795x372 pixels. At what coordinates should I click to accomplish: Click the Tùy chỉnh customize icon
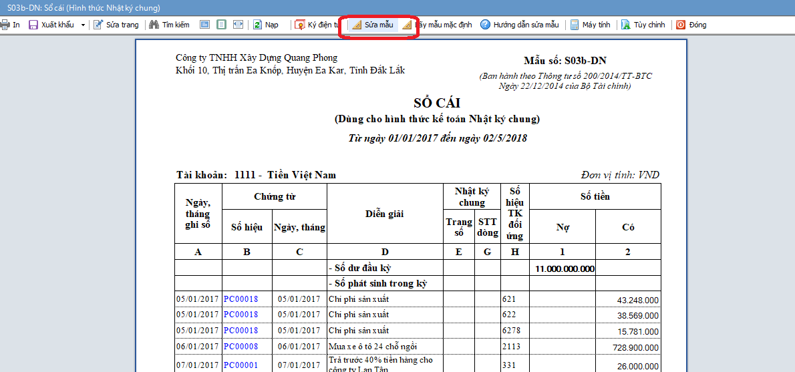coord(626,24)
